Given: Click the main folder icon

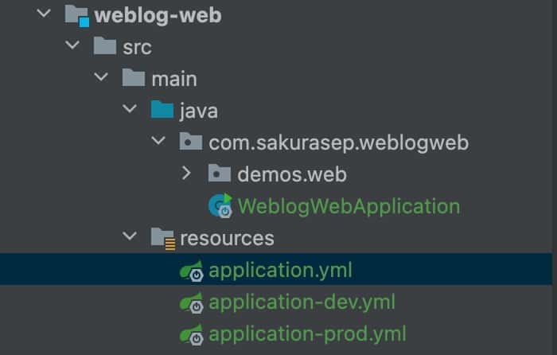Looking at the screenshot, I should pyautogui.click(x=133, y=79).
